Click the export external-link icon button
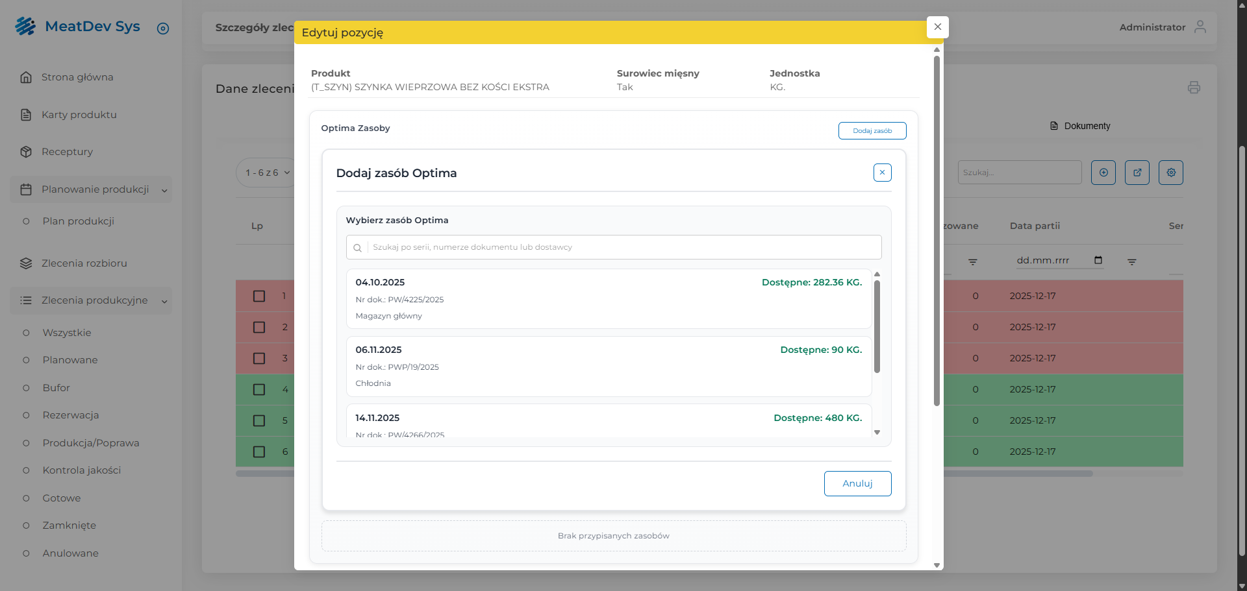 tap(1137, 173)
